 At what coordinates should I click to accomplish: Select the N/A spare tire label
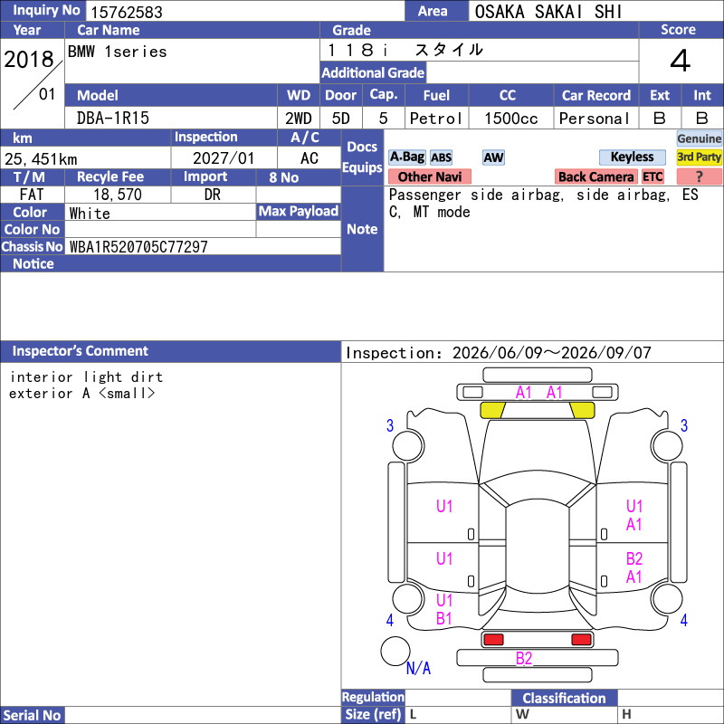418,668
